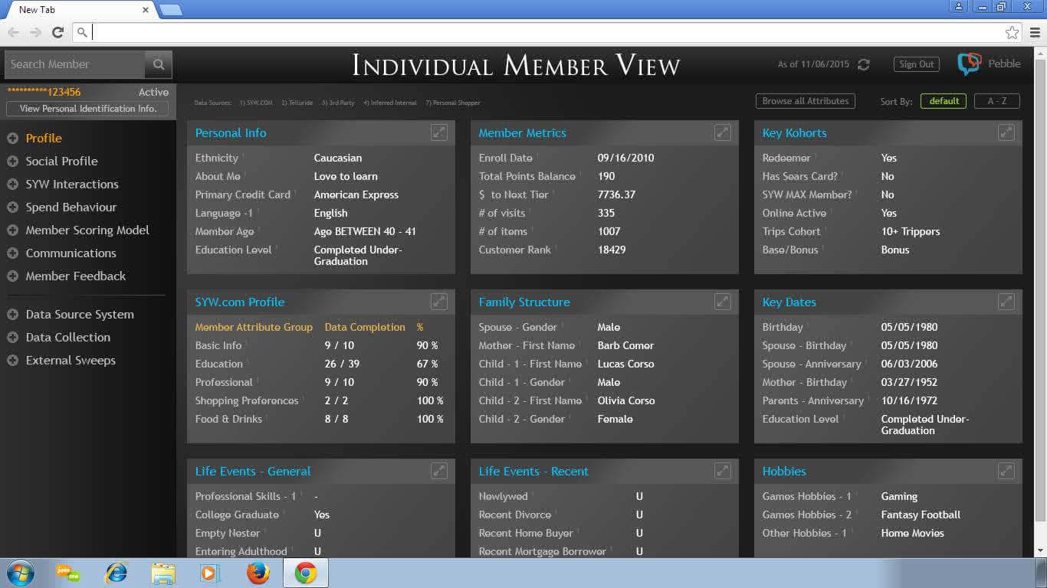
Task: Click the Sign Out button
Action: (916, 64)
